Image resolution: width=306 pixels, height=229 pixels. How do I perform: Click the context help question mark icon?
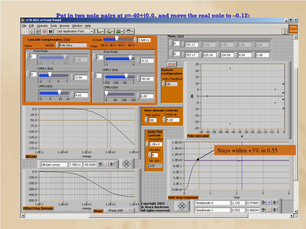[x=285, y=31]
